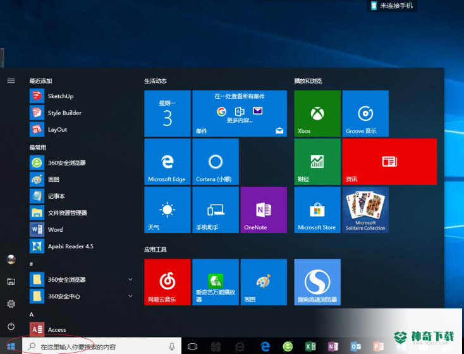Click the 生活动态 tile group header
This screenshot has width=464, height=354.
click(156, 81)
